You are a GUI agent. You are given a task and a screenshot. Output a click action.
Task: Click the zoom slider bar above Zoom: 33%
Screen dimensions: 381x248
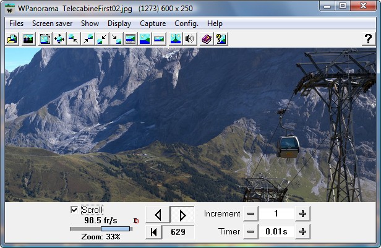click(x=101, y=229)
